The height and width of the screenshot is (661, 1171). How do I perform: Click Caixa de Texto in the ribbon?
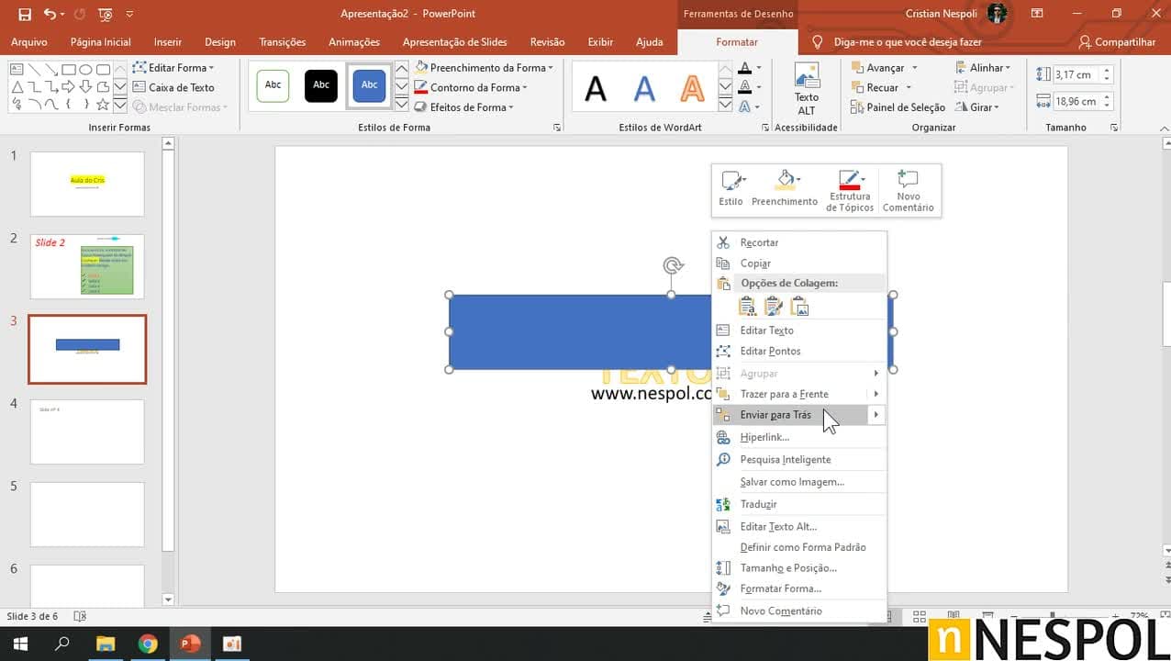click(173, 88)
